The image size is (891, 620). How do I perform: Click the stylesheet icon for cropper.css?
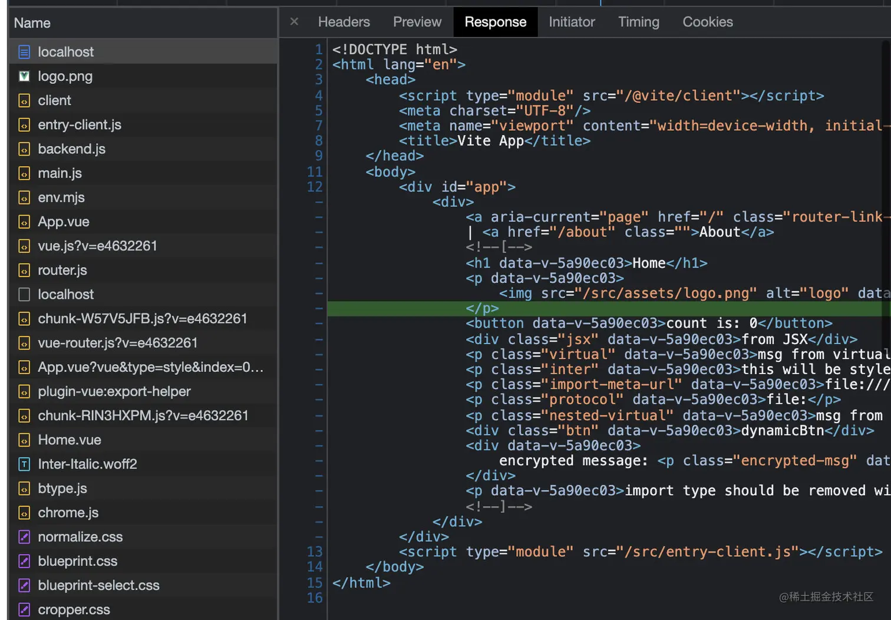(24, 609)
